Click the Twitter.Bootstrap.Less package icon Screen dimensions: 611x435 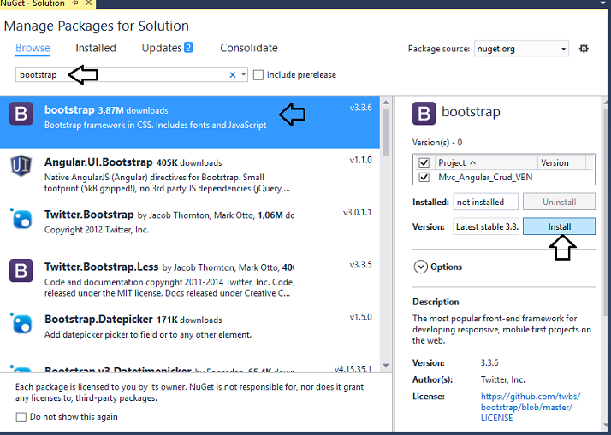21,271
